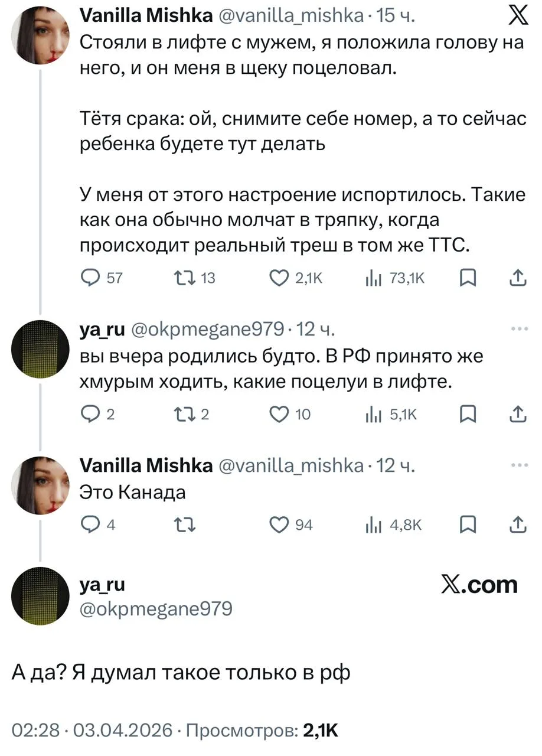Open Vanilla Mishka profile name in first tweet
Image resolution: width=542 pixels, height=756 pixels.
coord(146,17)
